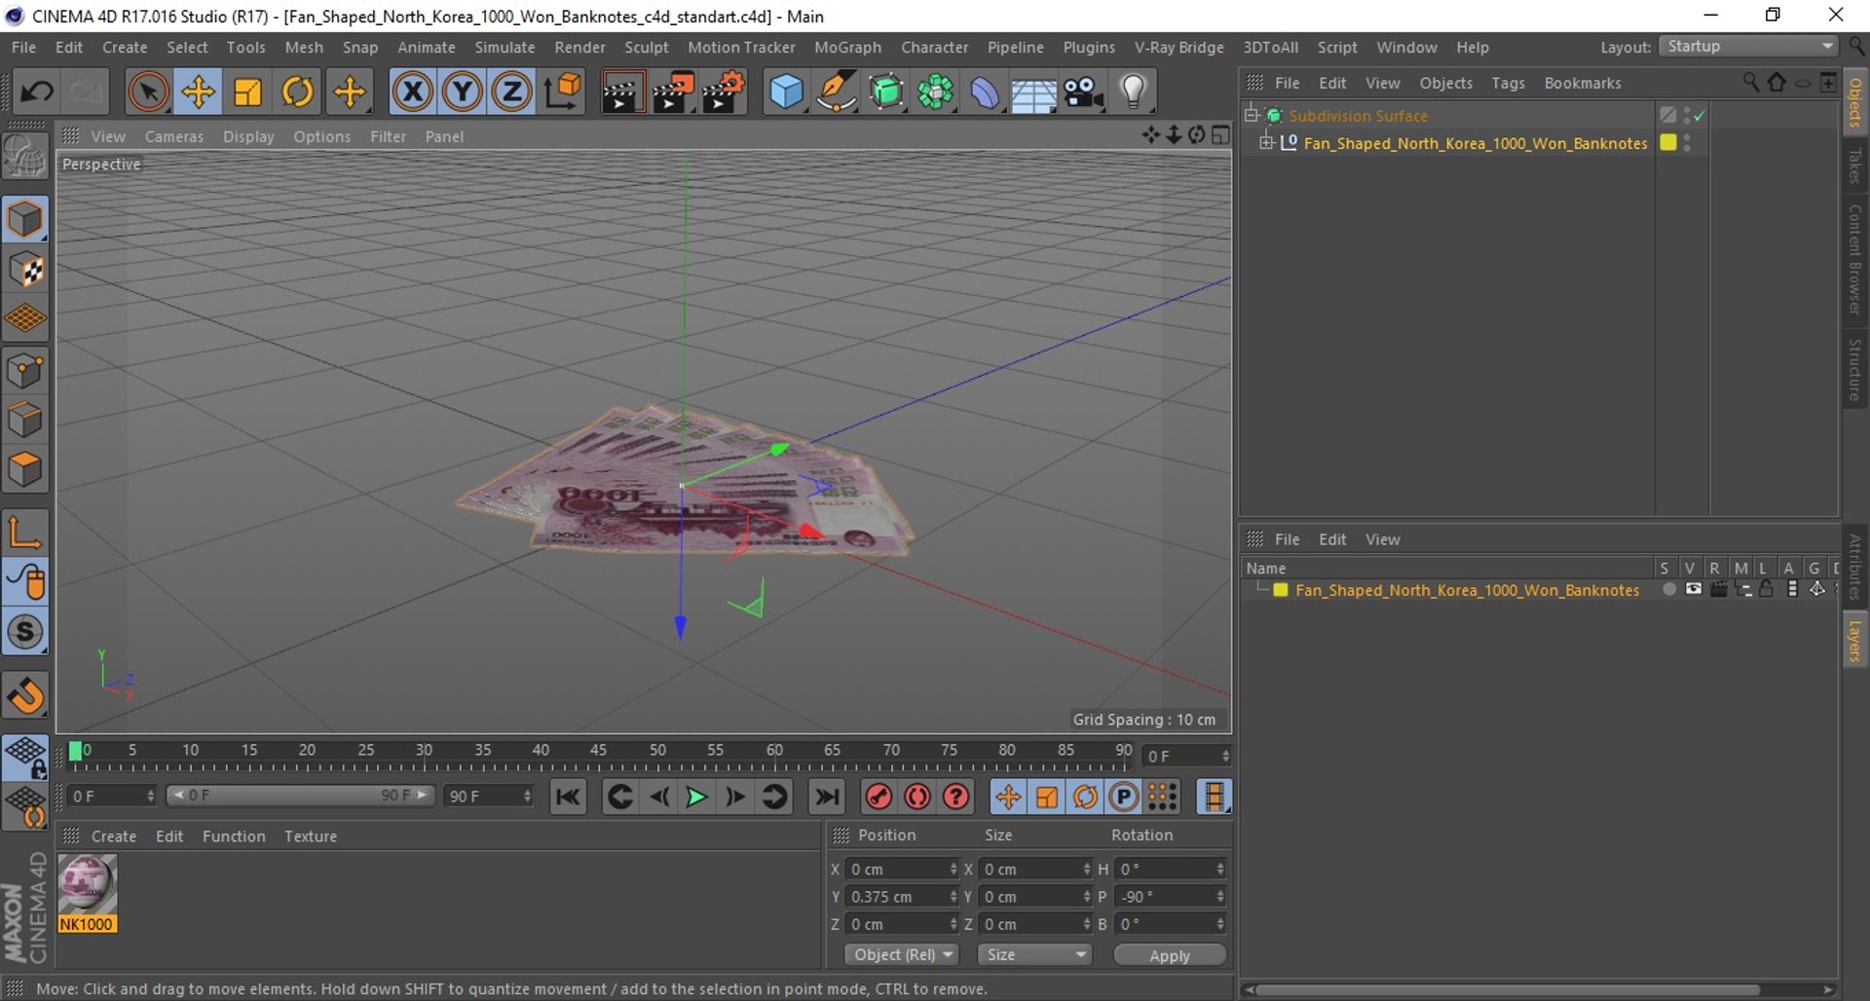The image size is (1870, 1001).
Task: Click the Undo arrow icon
Action: [37, 93]
